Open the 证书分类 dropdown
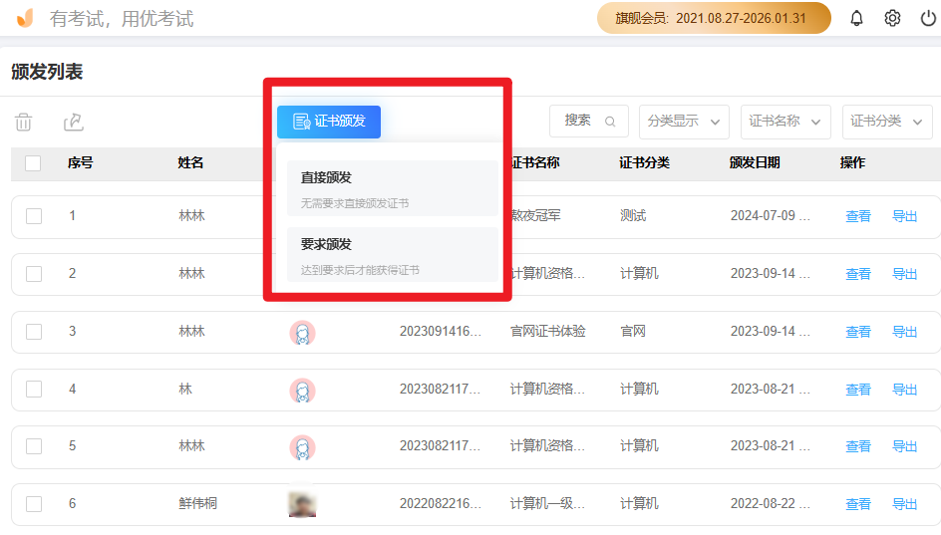This screenshot has width=941, height=535. 887,122
